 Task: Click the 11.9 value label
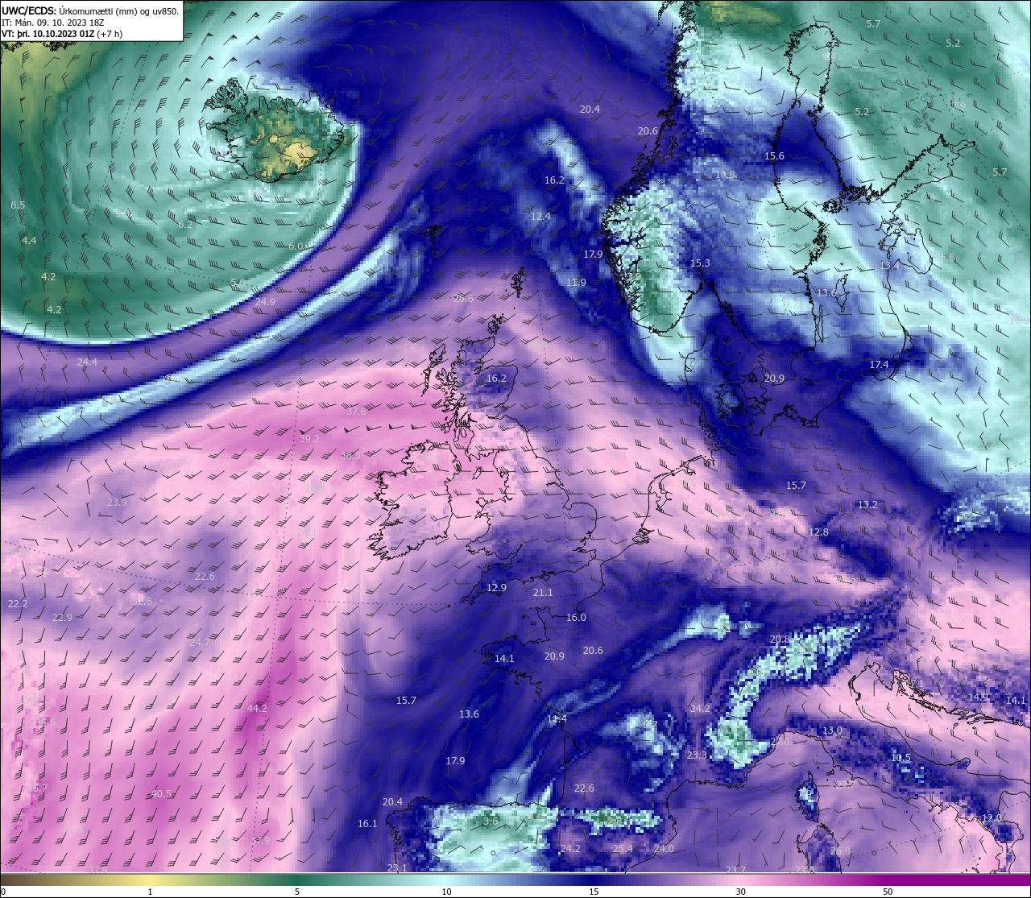[x=576, y=283]
